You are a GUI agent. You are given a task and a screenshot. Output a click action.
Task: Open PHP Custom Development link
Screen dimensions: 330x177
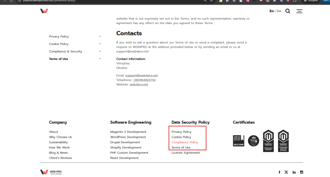coord(129,153)
